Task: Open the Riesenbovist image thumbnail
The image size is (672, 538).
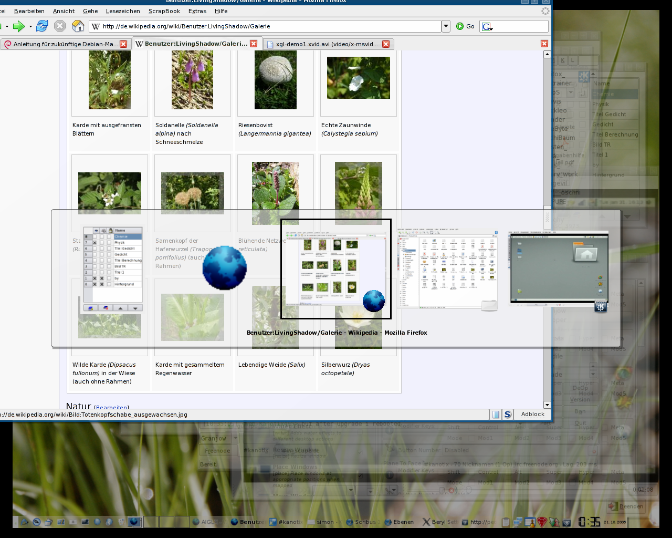Action: tap(276, 80)
